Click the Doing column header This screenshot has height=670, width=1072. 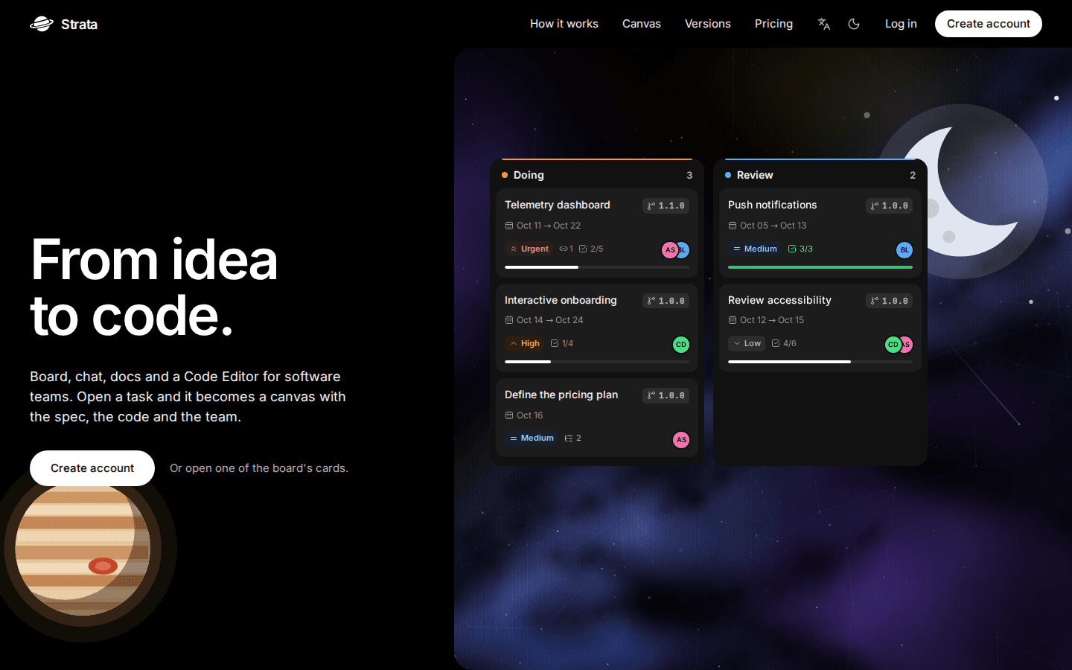(597, 175)
